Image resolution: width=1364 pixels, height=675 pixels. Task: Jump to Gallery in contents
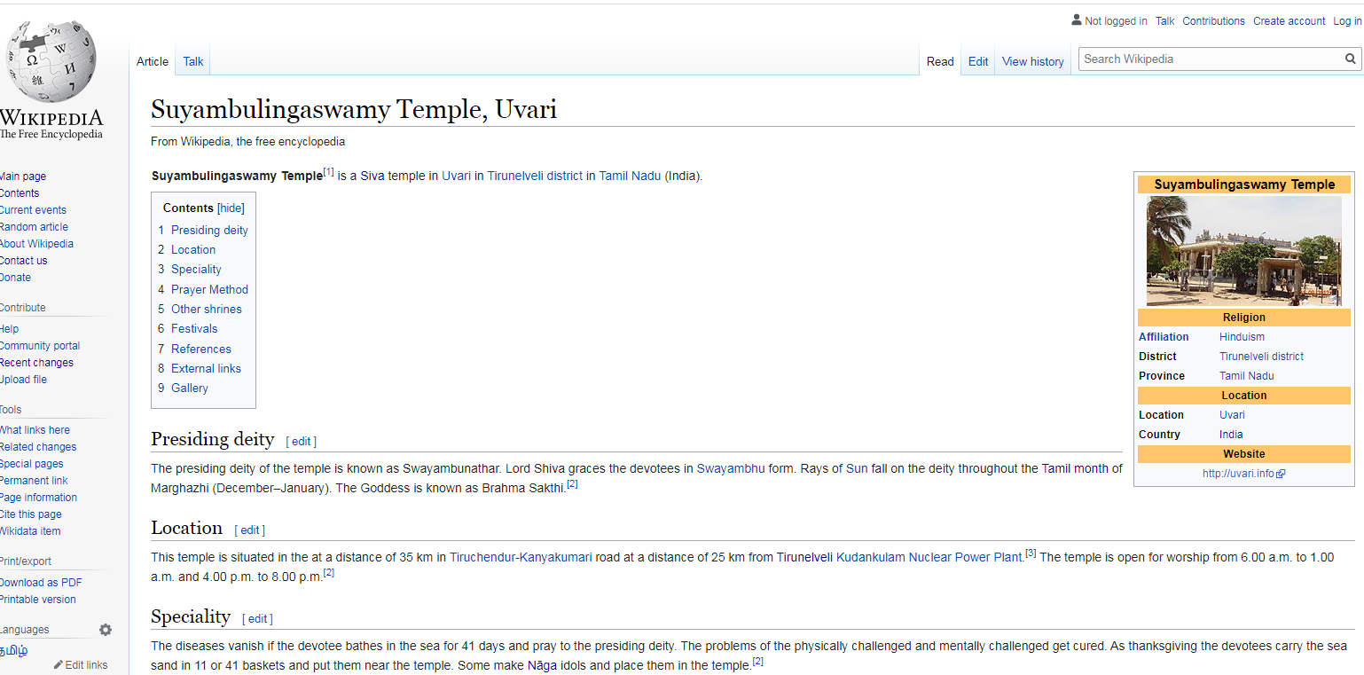click(190, 388)
